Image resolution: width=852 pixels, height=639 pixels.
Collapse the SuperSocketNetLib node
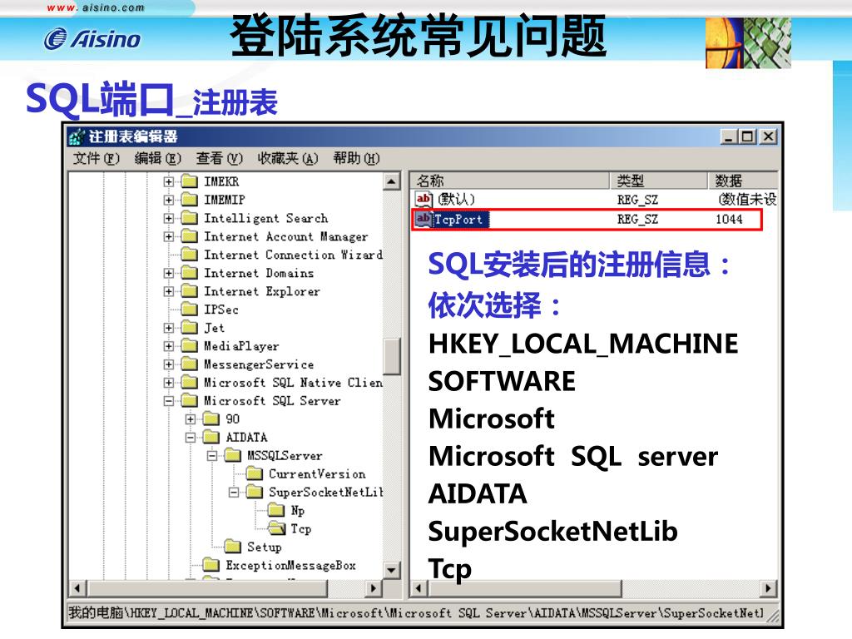(x=234, y=493)
